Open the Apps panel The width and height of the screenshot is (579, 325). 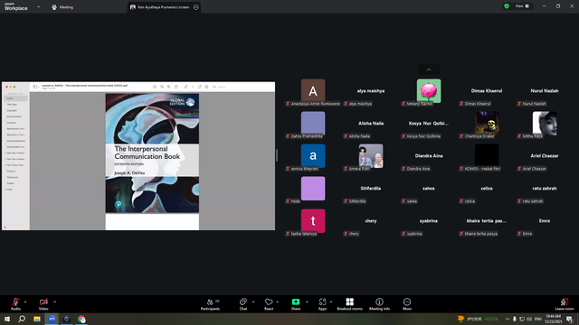coord(322,304)
